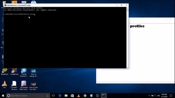Image resolution: width=175 pixels, height=98 pixels.
Task: Open File Explorer from the taskbar
Action: coord(66,96)
